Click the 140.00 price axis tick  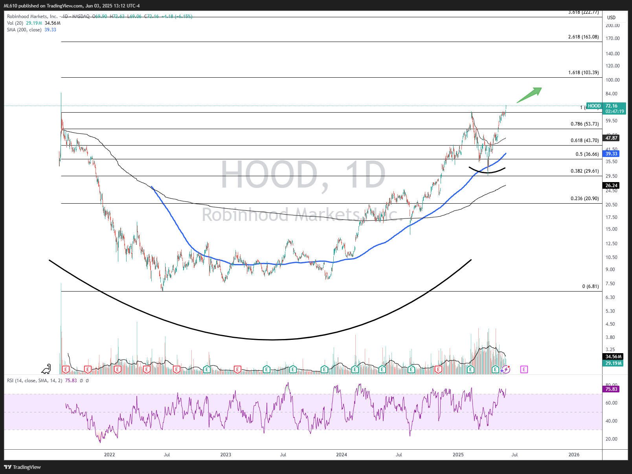click(612, 54)
